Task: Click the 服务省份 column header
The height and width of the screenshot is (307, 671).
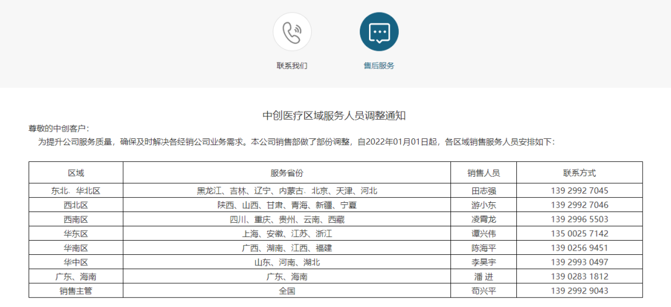Action: click(x=286, y=173)
